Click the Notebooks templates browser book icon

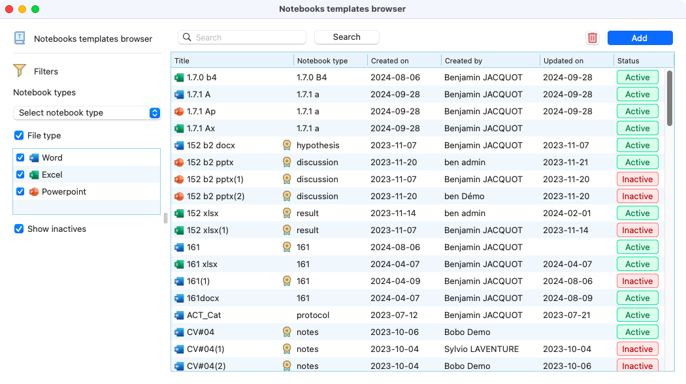(20, 38)
